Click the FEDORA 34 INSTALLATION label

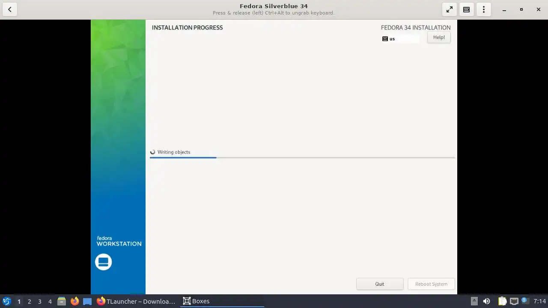click(416, 27)
